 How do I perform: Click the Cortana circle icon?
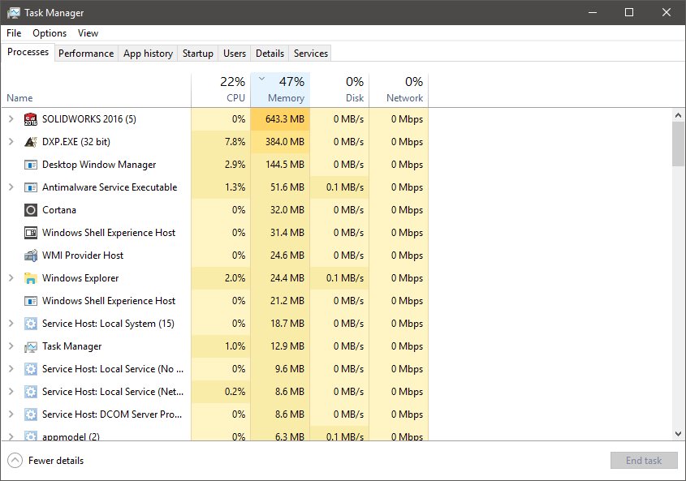click(31, 210)
